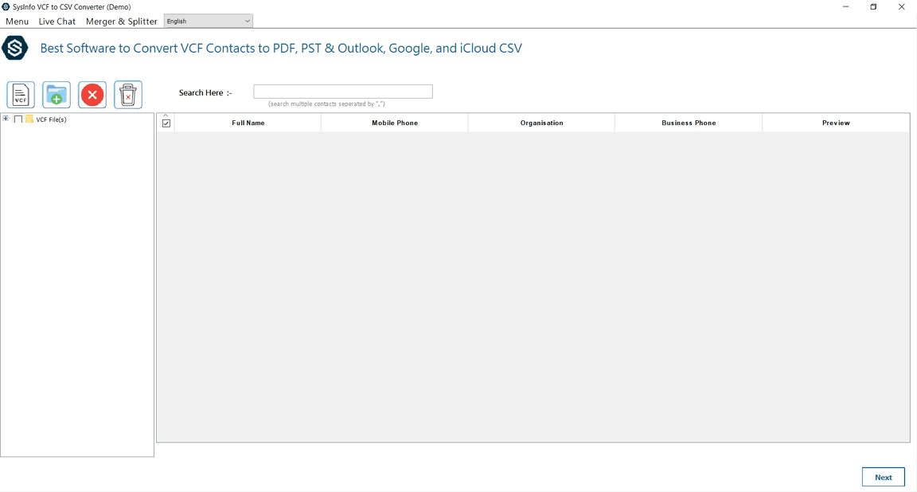The height and width of the screenshot is (492, 917).
Task: Expand the VCF File(s) tree node
Action: 6,119
